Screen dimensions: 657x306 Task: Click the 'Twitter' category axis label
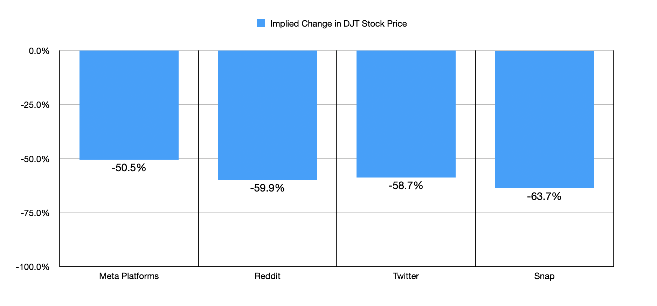tap(406, 276)
